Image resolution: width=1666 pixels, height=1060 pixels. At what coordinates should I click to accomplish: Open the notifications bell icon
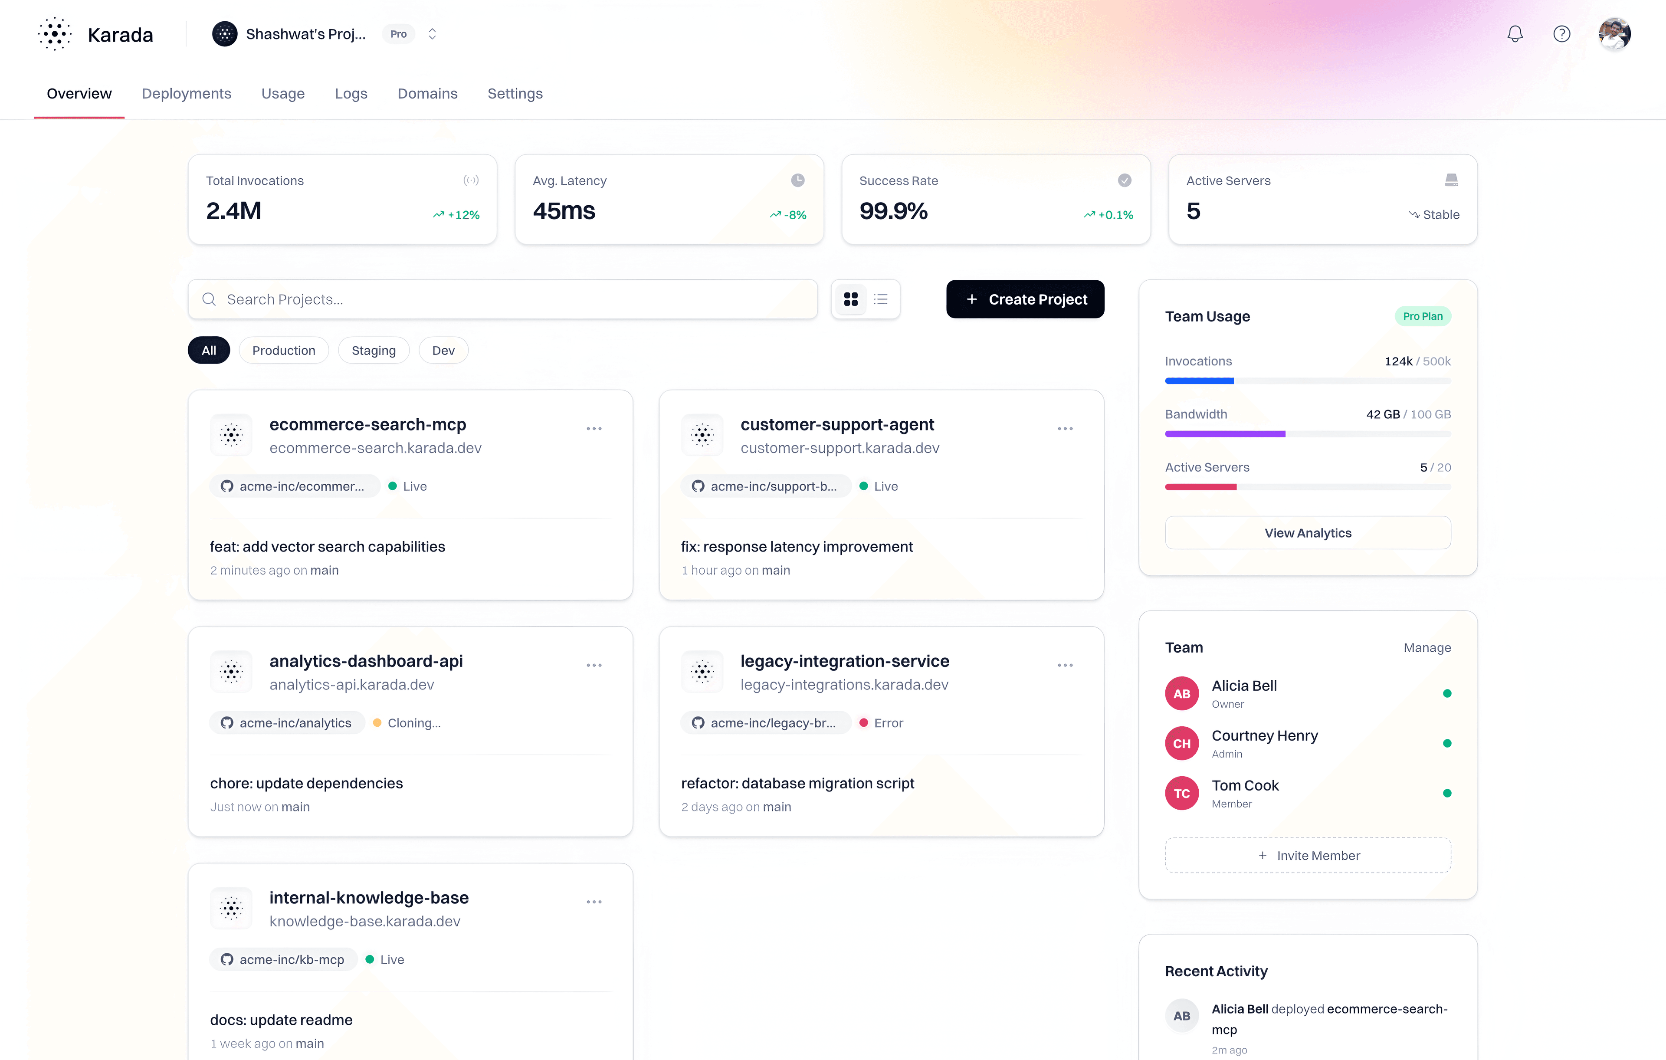click(1515, 34)
